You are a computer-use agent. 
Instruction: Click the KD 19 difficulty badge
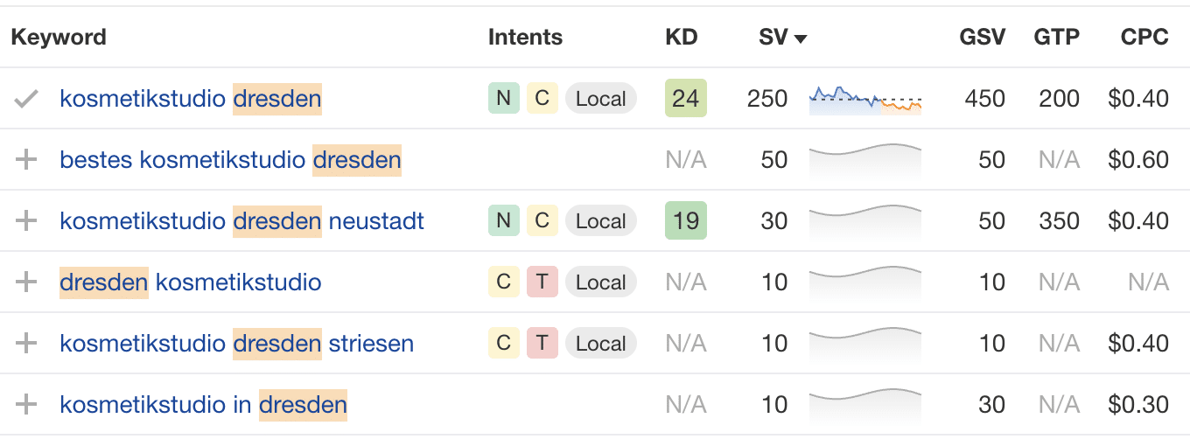pos(686,220)
